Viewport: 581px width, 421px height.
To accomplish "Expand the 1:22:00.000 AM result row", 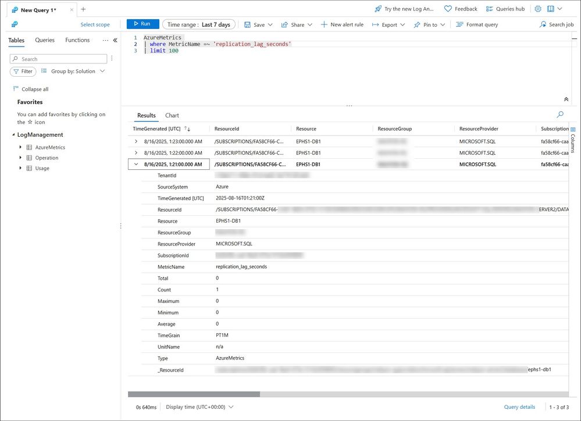I will [x=136, y=153].
